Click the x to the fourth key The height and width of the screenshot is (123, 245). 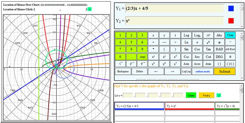175,57
